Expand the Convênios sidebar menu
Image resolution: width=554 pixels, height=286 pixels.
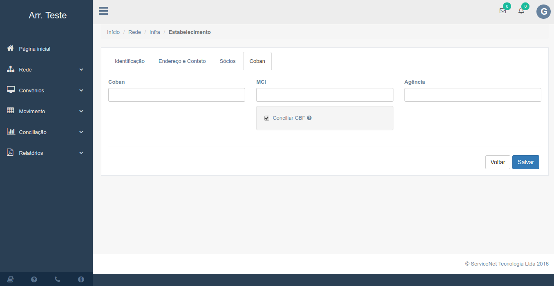pyautogui.click(x=46, y=91)
